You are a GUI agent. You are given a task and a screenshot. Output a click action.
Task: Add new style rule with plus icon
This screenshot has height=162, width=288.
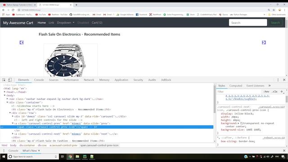(x=282, y=91)
